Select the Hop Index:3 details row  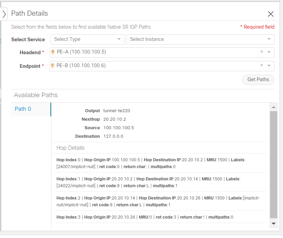tap(159, 217)
